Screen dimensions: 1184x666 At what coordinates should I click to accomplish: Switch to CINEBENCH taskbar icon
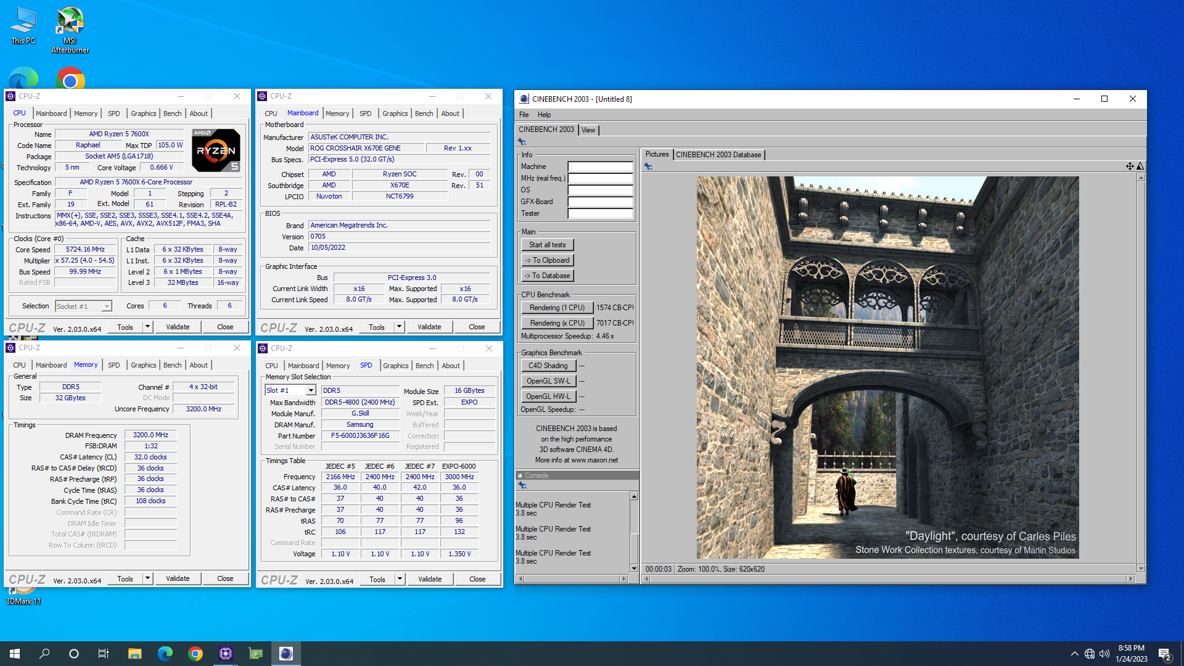point(286,654)
